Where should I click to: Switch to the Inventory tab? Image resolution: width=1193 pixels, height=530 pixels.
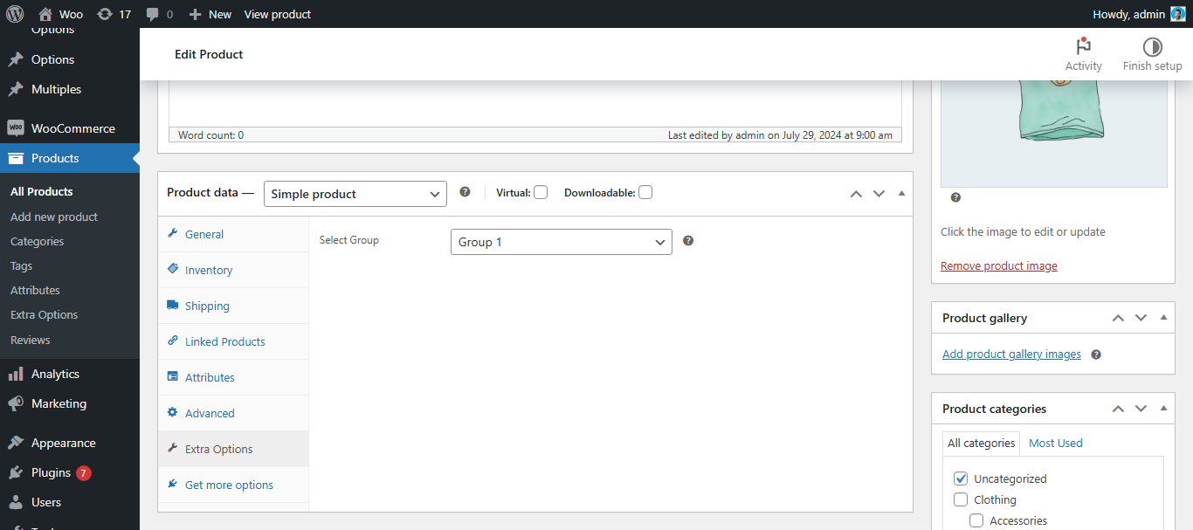(233, 270)
